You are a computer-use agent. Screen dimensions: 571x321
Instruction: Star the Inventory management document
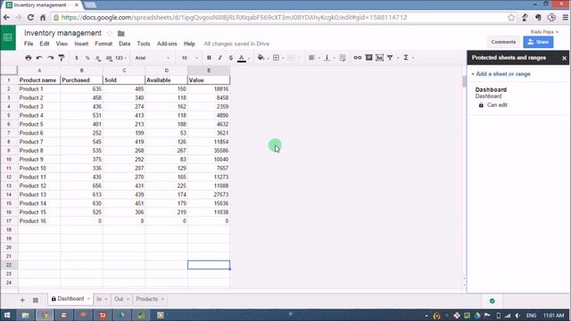point(110,33)
